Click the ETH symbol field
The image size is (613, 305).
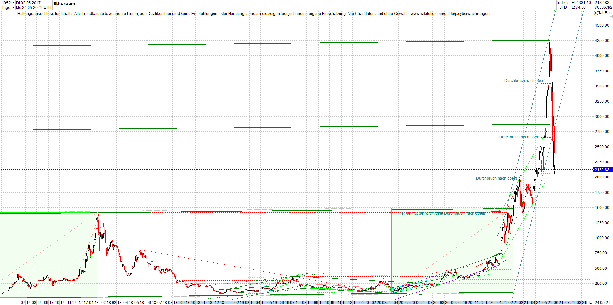tap(47, 7)
